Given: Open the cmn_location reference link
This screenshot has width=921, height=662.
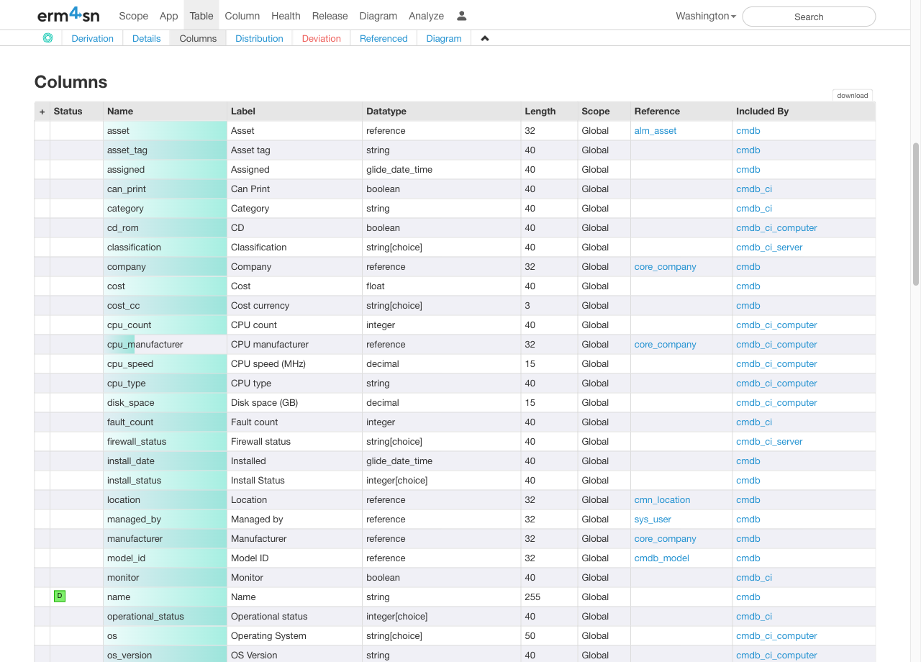Looking at the screenshot, I should pyautogui.click(x=662, y=499).
